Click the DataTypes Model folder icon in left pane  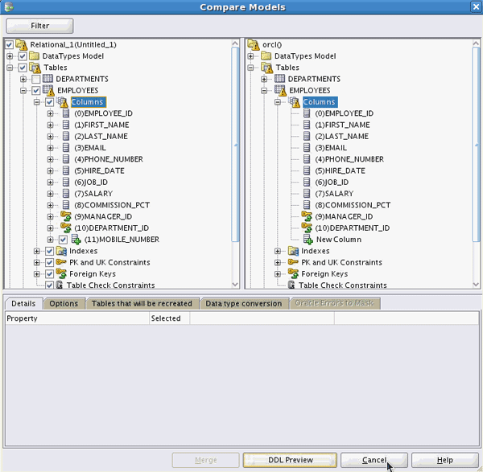pyautogui.click(x=34, y=56)
